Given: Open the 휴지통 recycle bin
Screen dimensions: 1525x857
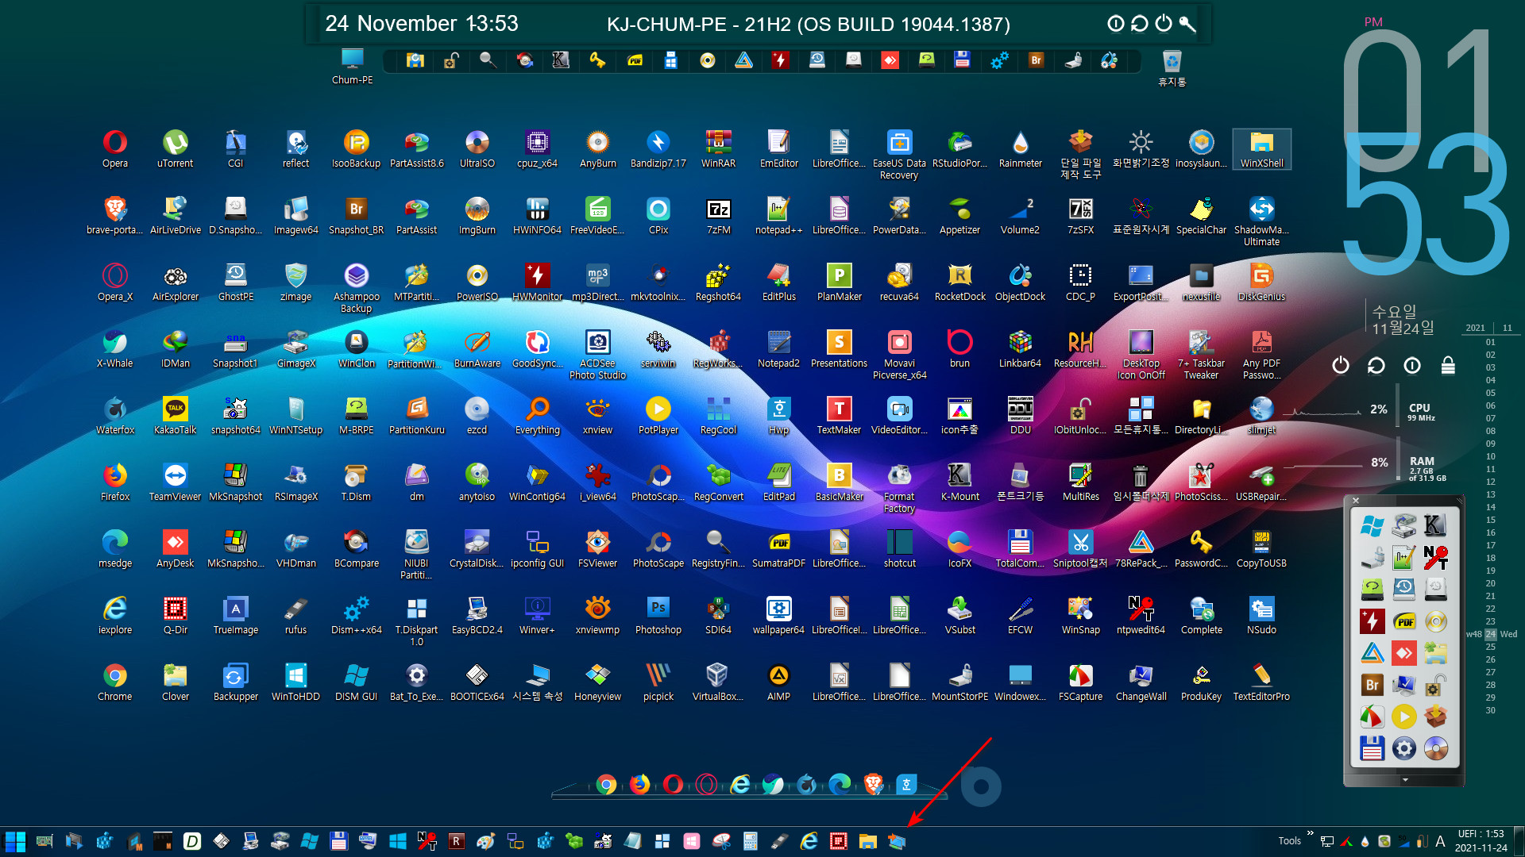Looking at the screenshot, I should tap(1172, 67).
